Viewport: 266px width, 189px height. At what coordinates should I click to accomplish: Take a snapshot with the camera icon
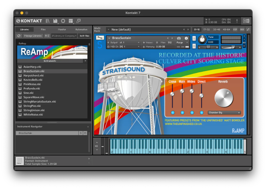pyautogui.click(x=179, y=38)
